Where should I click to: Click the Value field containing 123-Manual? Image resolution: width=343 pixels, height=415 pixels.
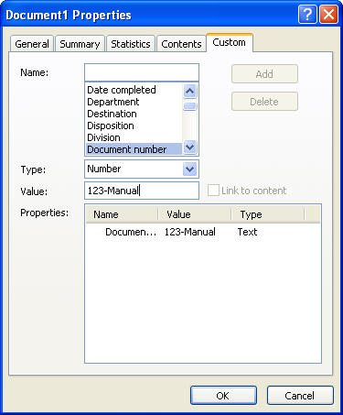coord(142,191)
